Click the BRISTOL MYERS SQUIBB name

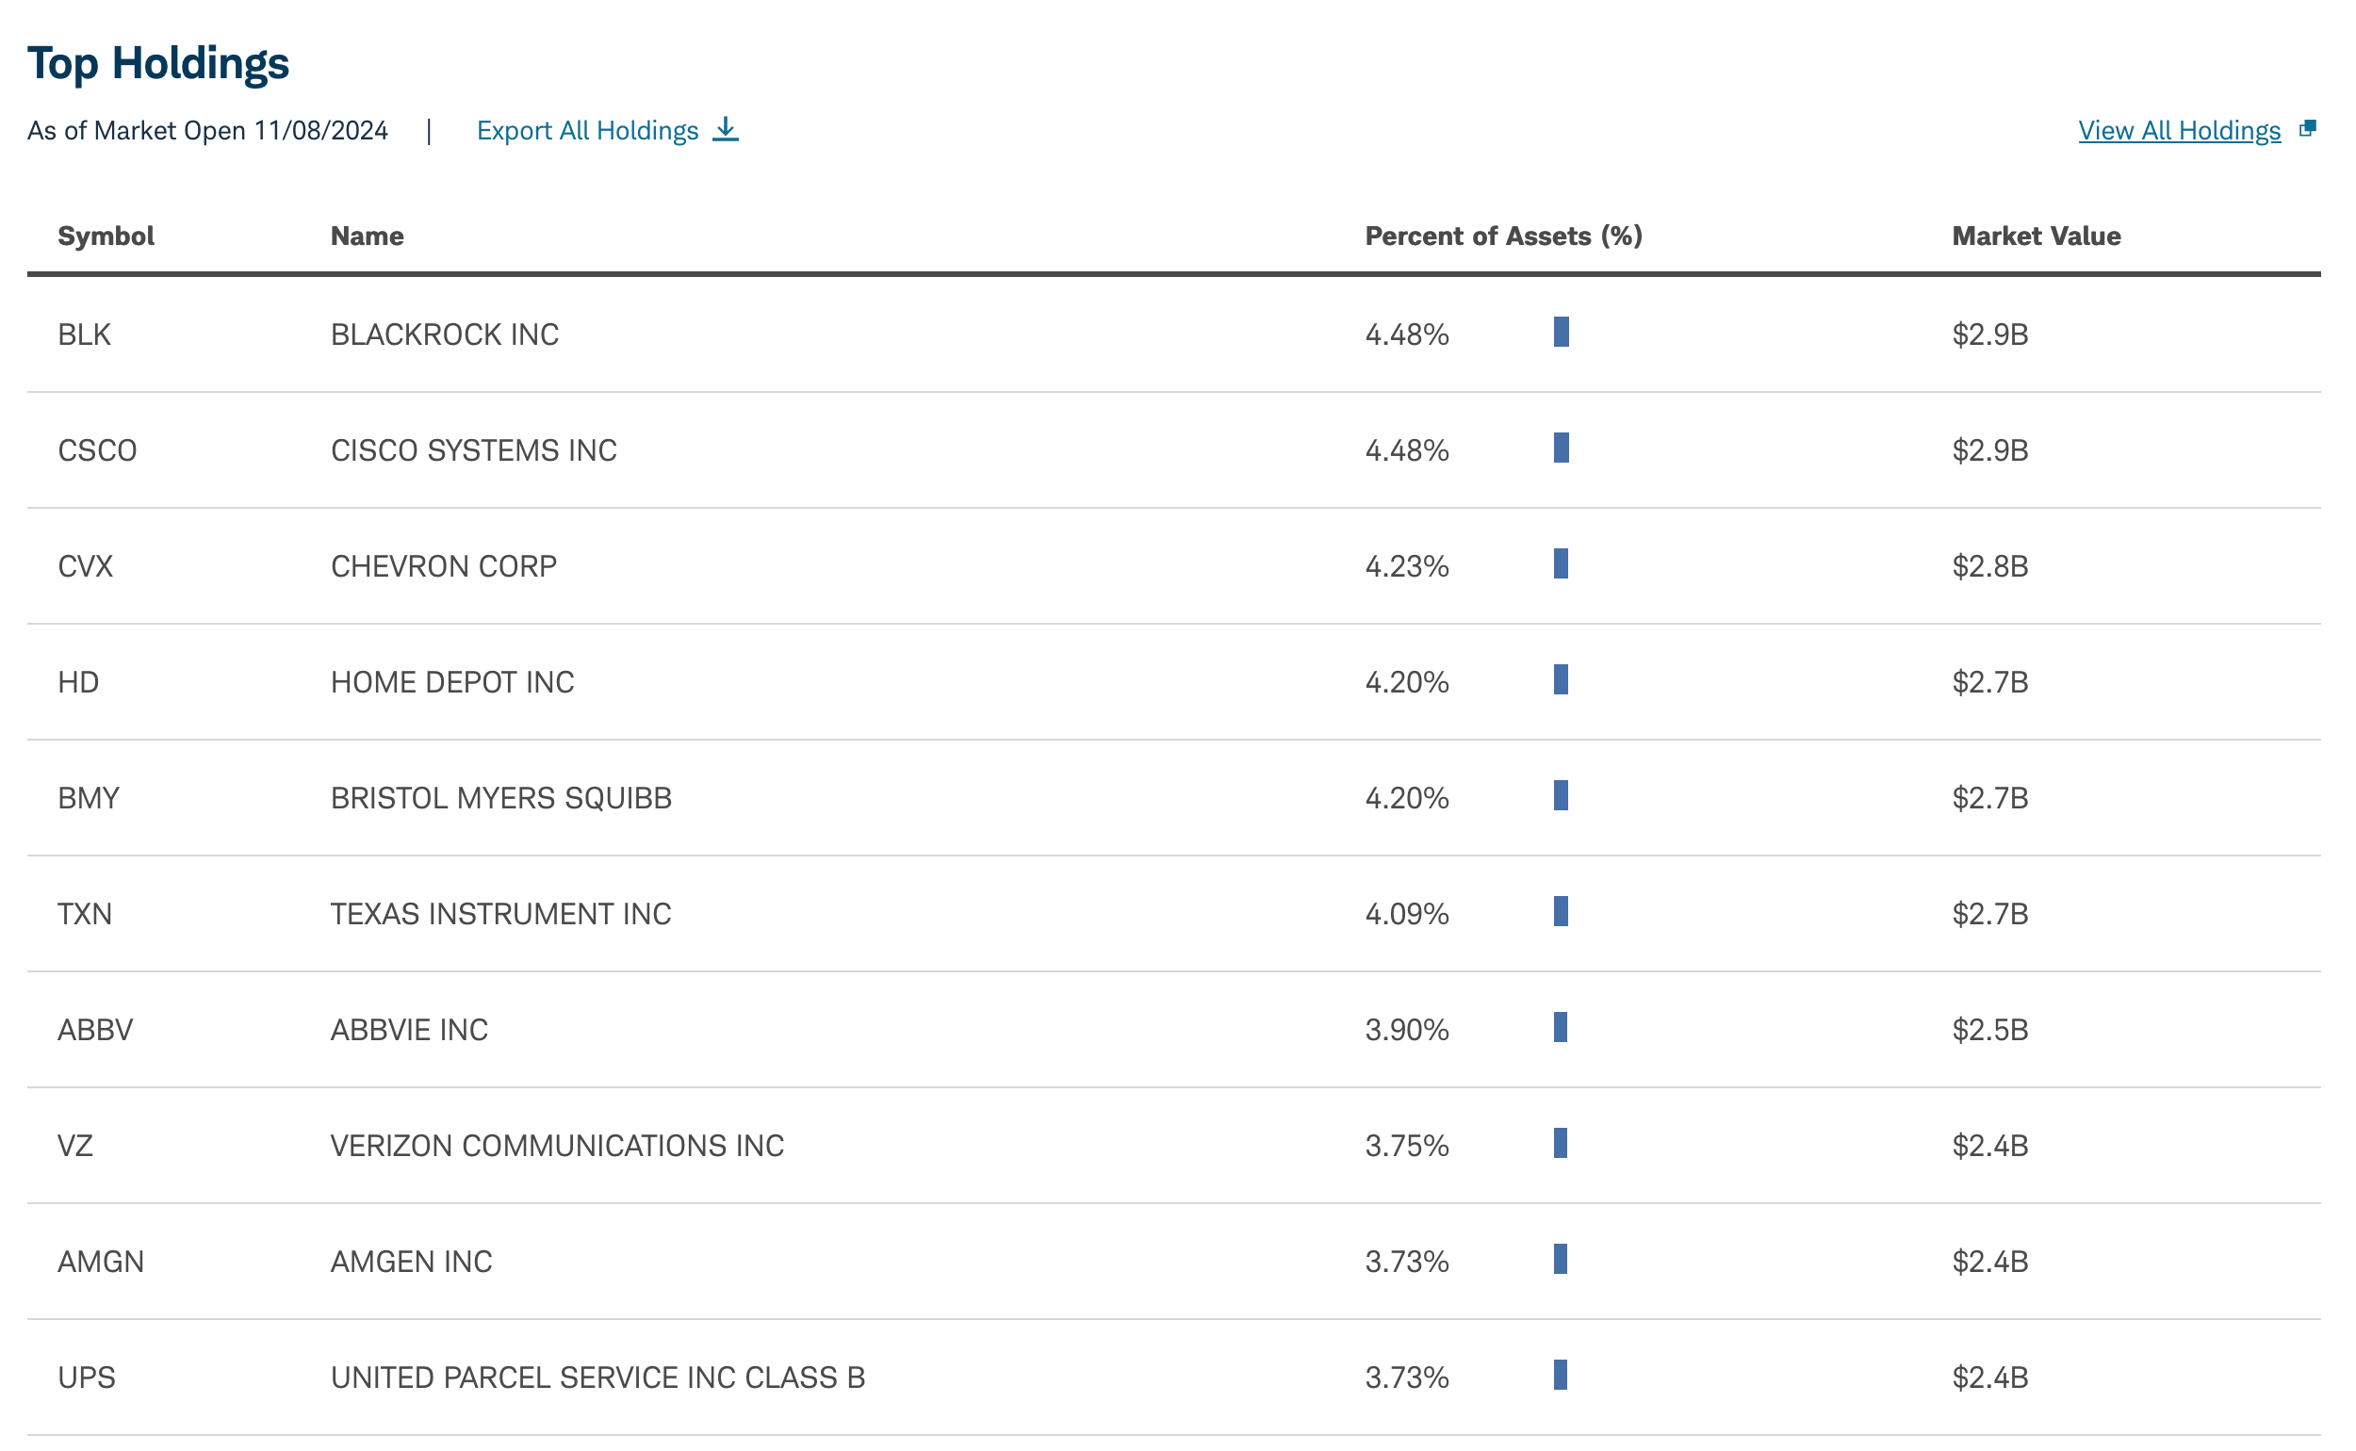click(x=502, y=799)
